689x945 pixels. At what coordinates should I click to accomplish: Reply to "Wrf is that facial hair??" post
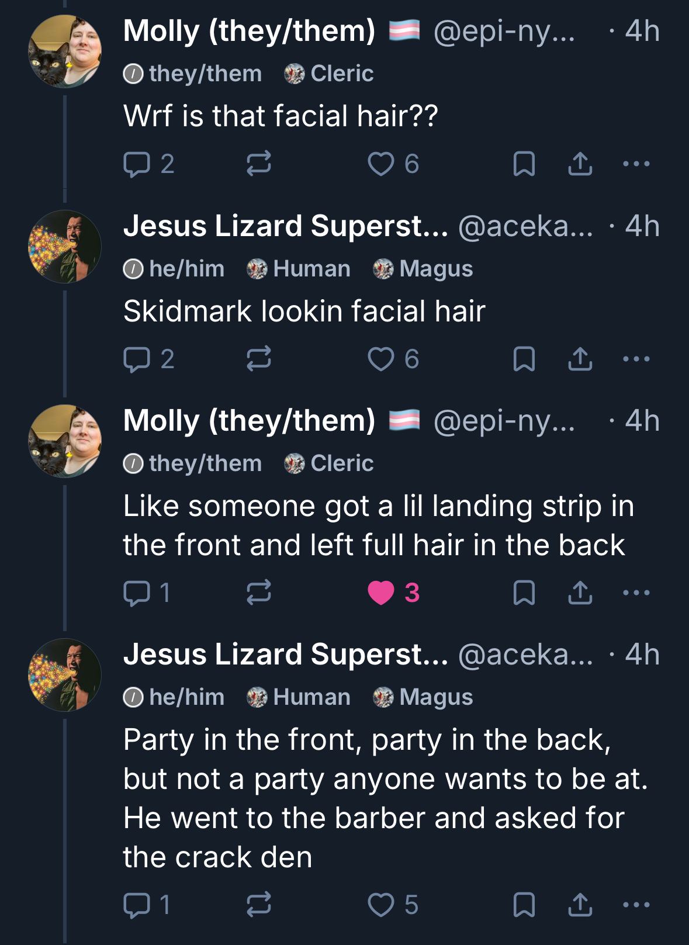coord(137,164)
